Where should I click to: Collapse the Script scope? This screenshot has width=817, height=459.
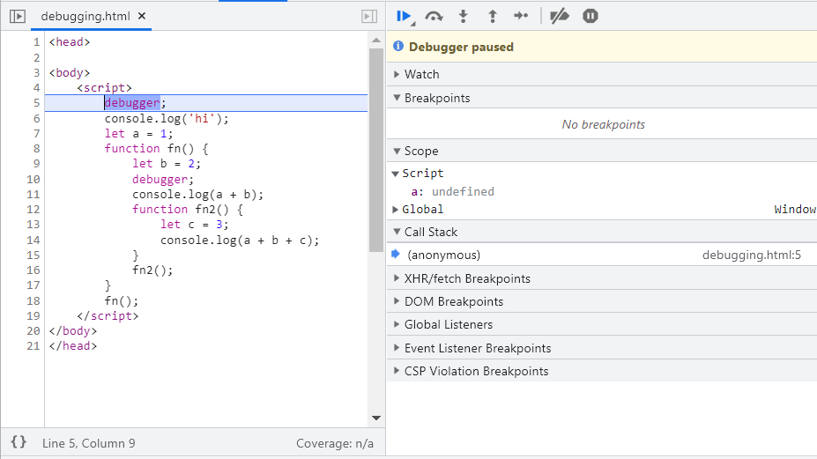pyautogui.click(x=396, y=174)
